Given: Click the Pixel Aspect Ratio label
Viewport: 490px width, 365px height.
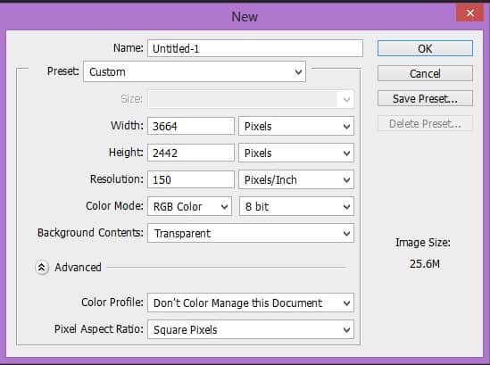Looking at the screenshot, I should (x=99, y=329).
